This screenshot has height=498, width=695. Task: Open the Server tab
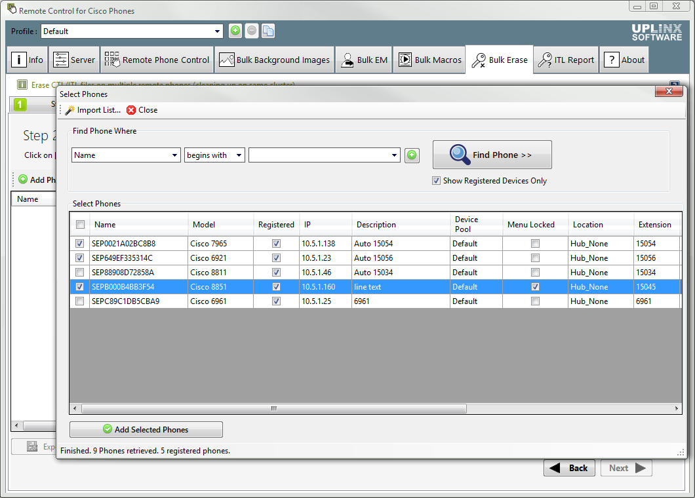tap(74, 60)
